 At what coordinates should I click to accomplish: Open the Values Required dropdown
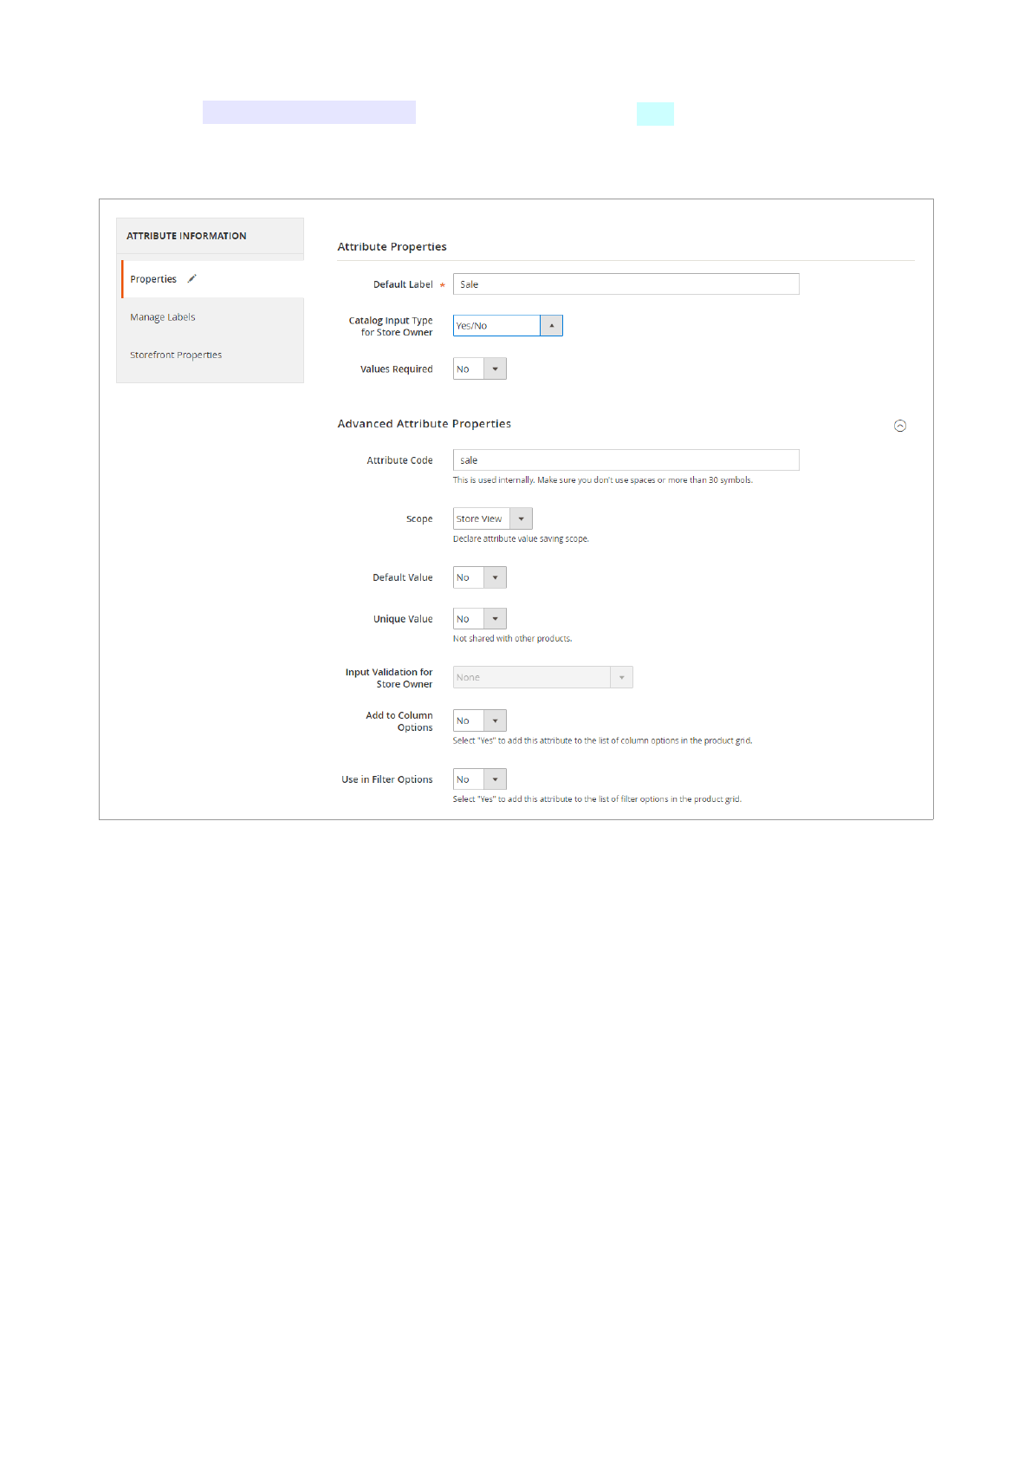pyautogui.click(x=479, y=369)
